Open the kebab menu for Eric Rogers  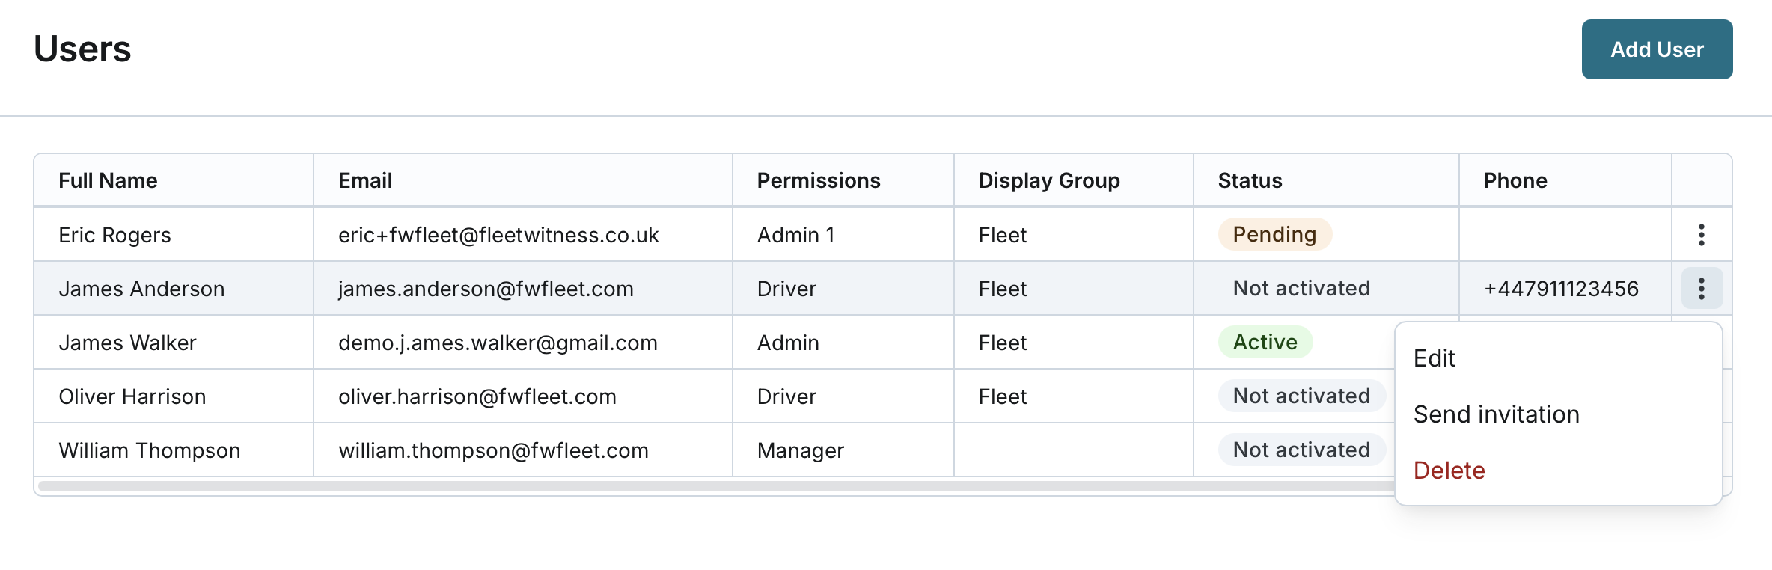1701,235
